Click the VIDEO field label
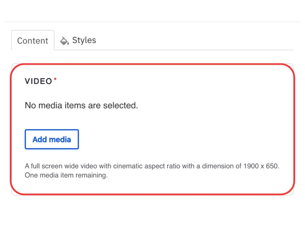This screenshot has height=228, width=305. [x=38, y=81]
